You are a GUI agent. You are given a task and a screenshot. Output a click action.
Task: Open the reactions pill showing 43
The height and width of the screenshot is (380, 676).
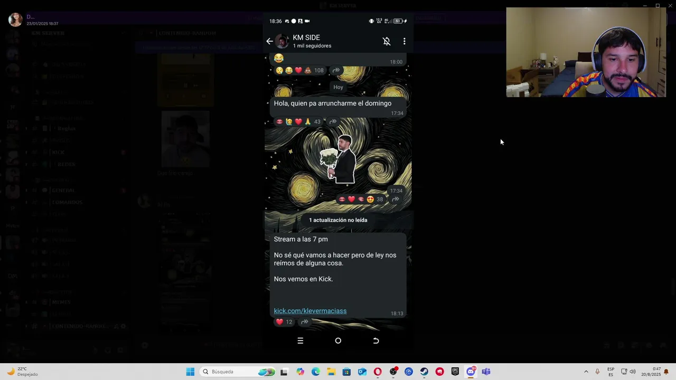point(298,121)
